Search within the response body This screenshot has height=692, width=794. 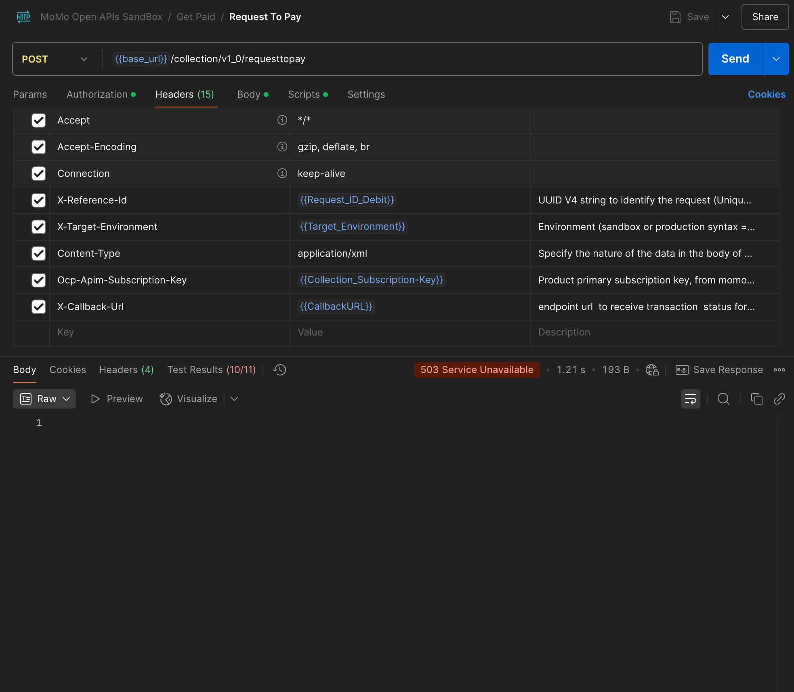723,399
